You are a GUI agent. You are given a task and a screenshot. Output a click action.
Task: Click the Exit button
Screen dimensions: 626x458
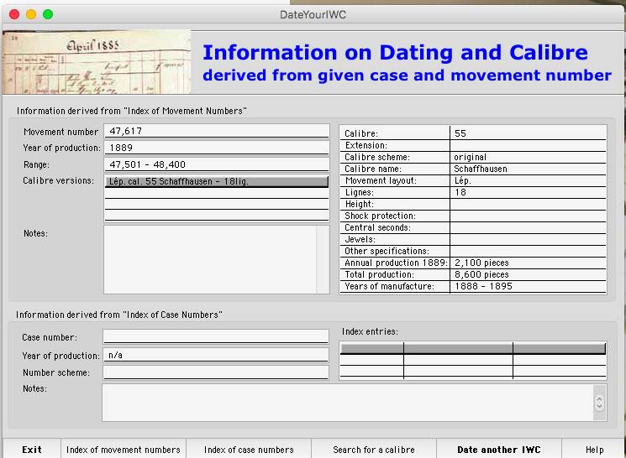tap(32, 449)
